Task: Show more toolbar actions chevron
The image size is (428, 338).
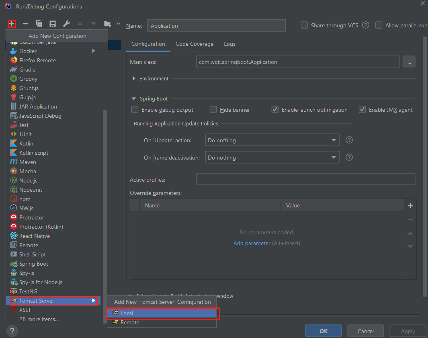Action: 118,24
